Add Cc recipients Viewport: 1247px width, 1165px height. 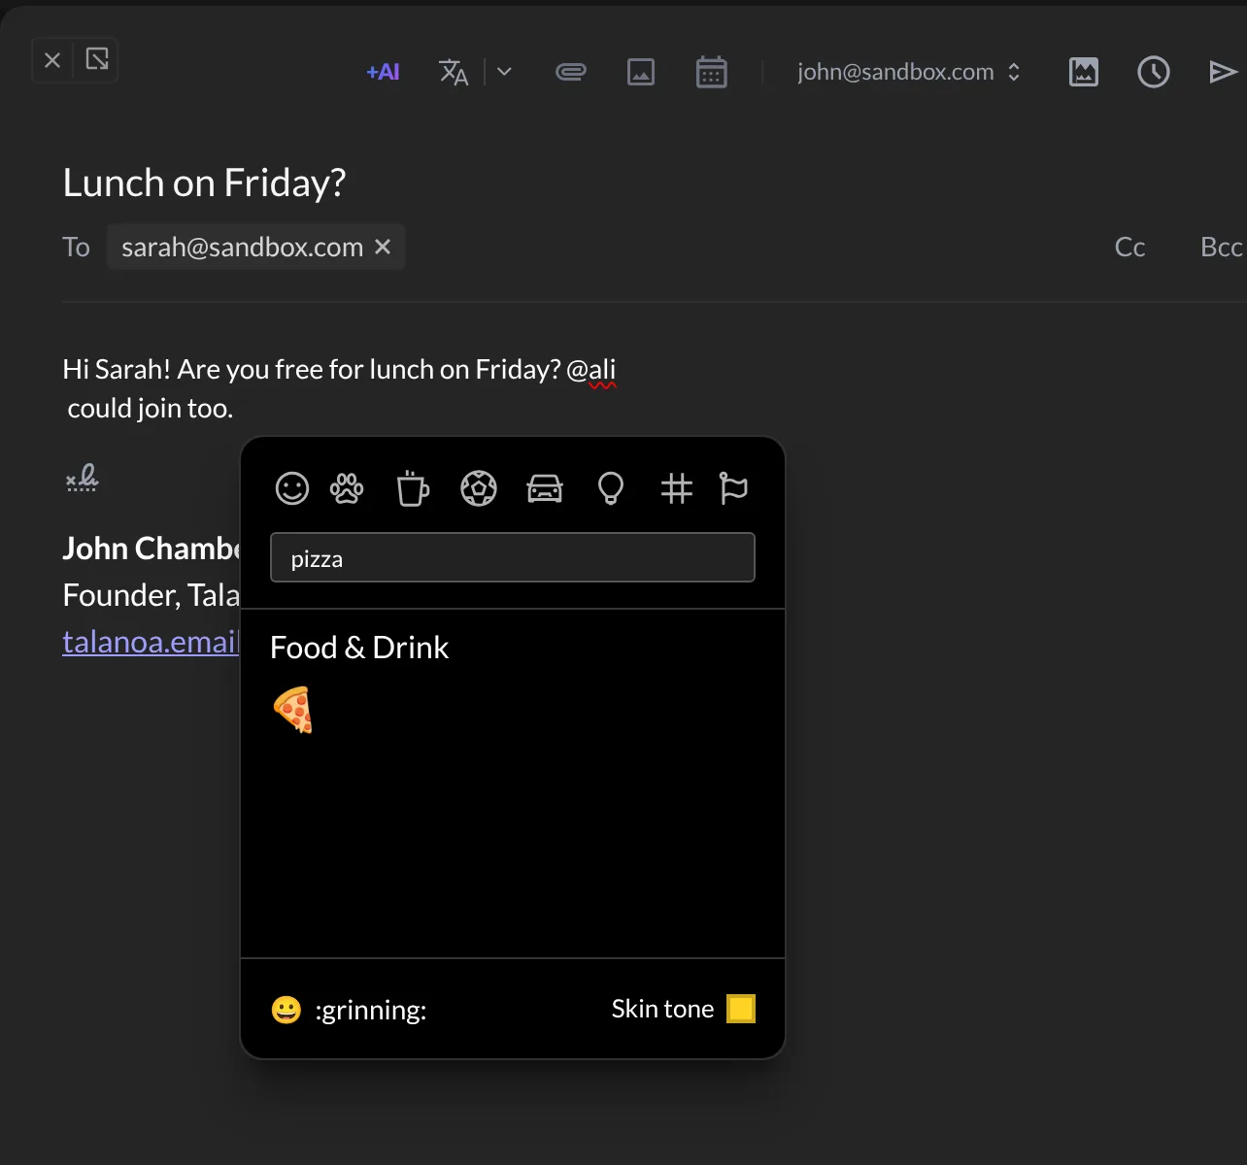(1129, 248)
